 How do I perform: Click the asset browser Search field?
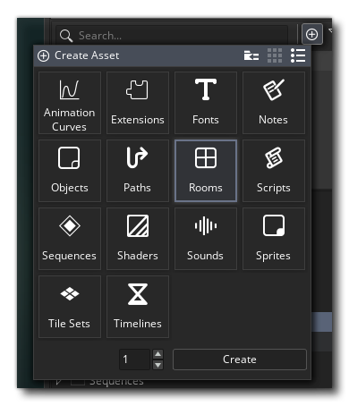pyautogui.click(x=172, y=36)
